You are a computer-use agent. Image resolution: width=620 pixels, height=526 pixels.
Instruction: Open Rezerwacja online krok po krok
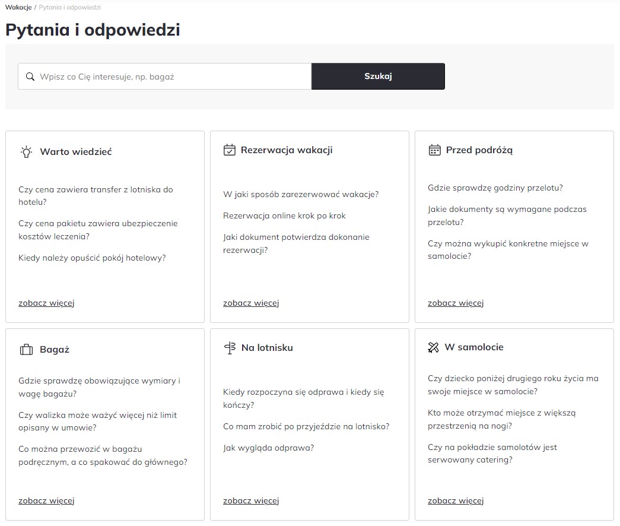[x=284, y=216]
